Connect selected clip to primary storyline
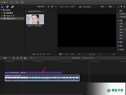The image size is (126, 95). pyautogui.click(x=14, y=58)
